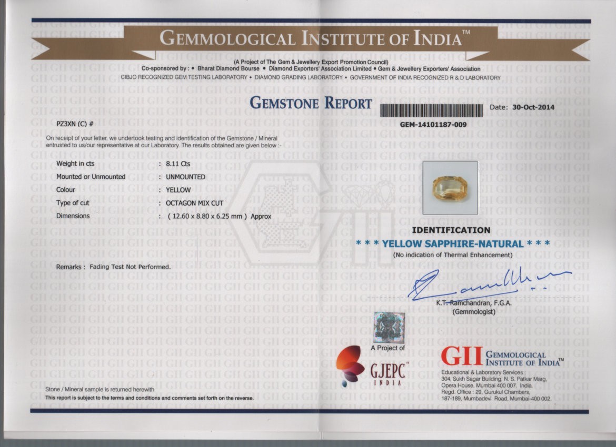Click the (Gemmologist) title text
This screenshot has width=616, height=447.
[474, 312]
